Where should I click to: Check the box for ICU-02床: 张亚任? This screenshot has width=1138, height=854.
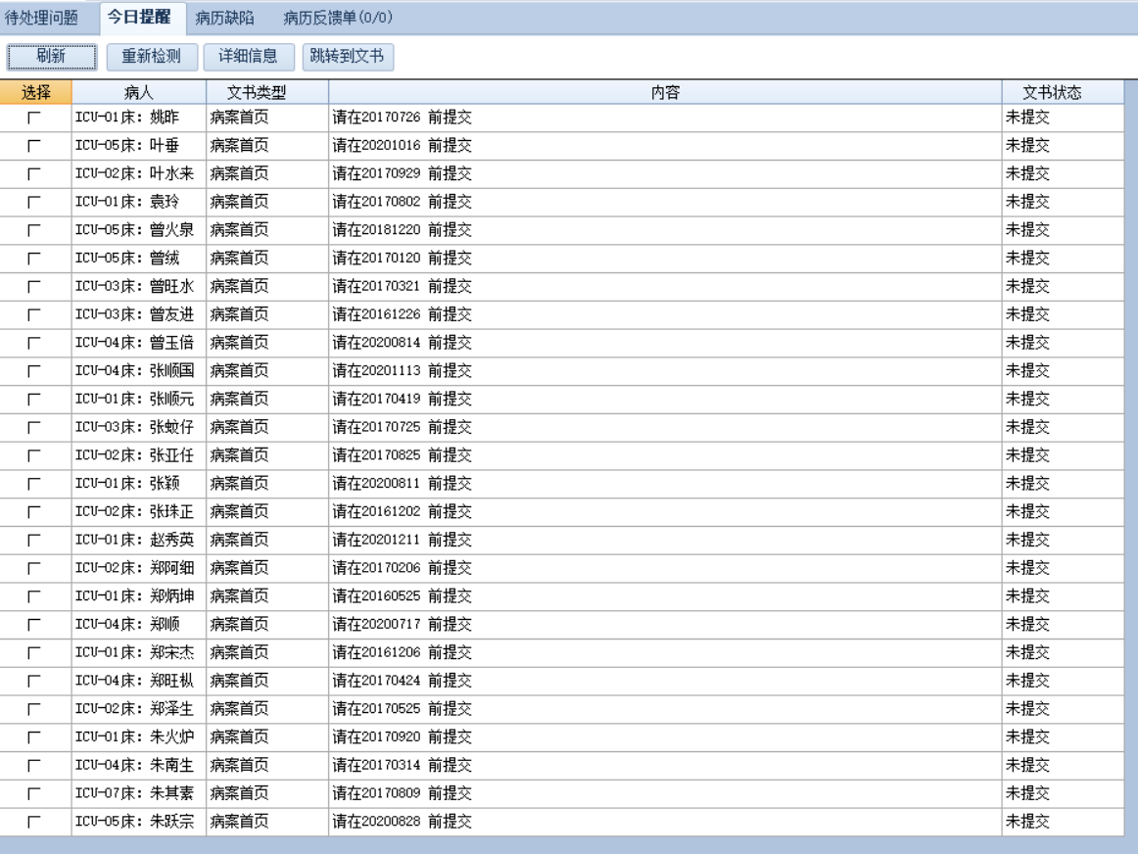tap(33, 455)
